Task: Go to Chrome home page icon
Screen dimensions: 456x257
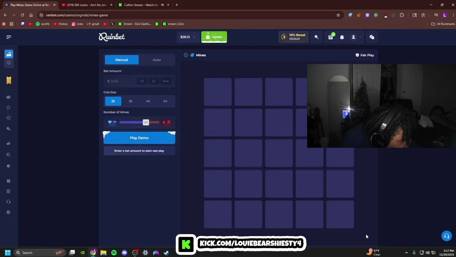Action: click(31, 15)
